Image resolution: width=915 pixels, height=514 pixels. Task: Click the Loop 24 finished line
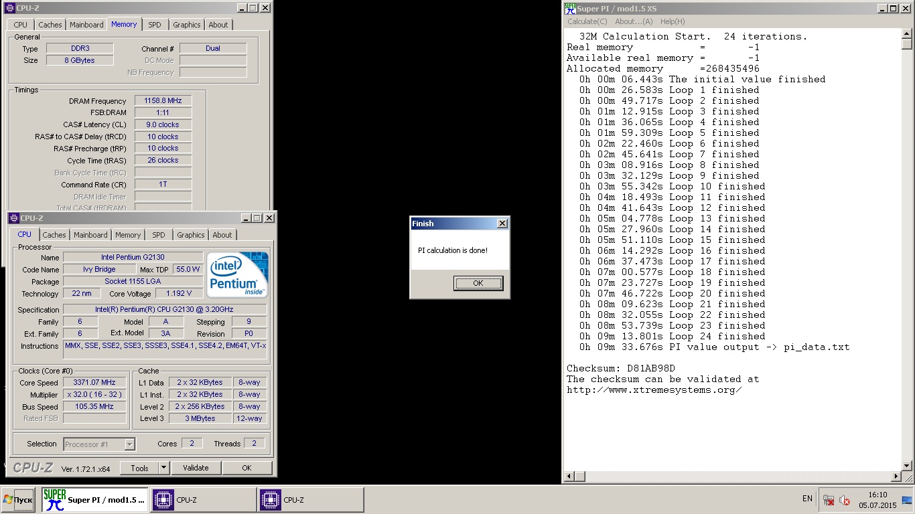tap(673, 336)
